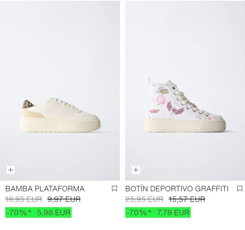Click the pink bubble graphic on graffiti boot
The width and height of the screenshot is (245, 230).
click(161, 99)
